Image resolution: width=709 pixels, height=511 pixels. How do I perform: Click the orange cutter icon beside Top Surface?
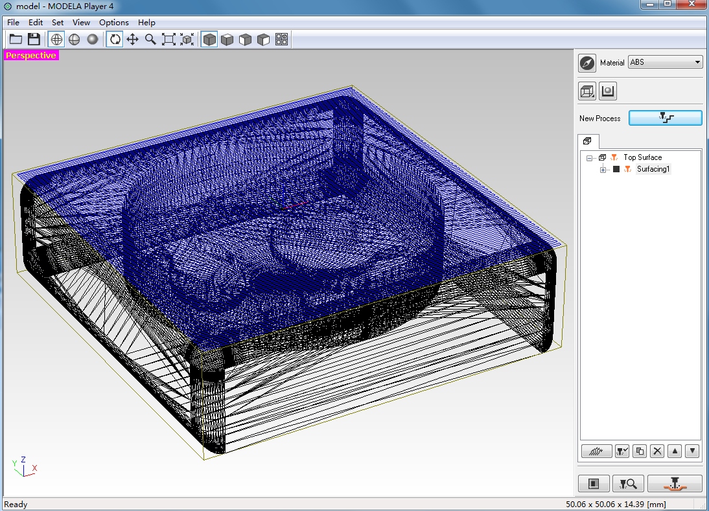coord(614,157)
